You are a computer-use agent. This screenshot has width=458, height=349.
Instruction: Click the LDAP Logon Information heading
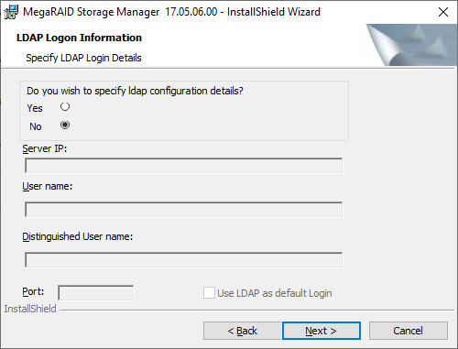point(79,38)
